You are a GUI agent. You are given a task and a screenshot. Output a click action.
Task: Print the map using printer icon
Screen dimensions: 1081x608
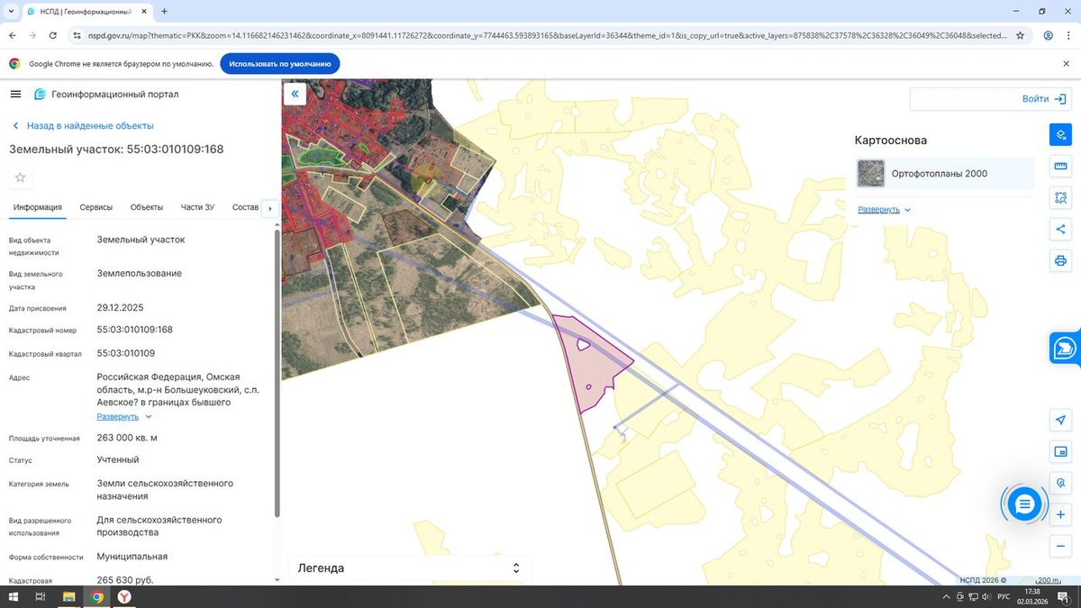(1060, 261)
